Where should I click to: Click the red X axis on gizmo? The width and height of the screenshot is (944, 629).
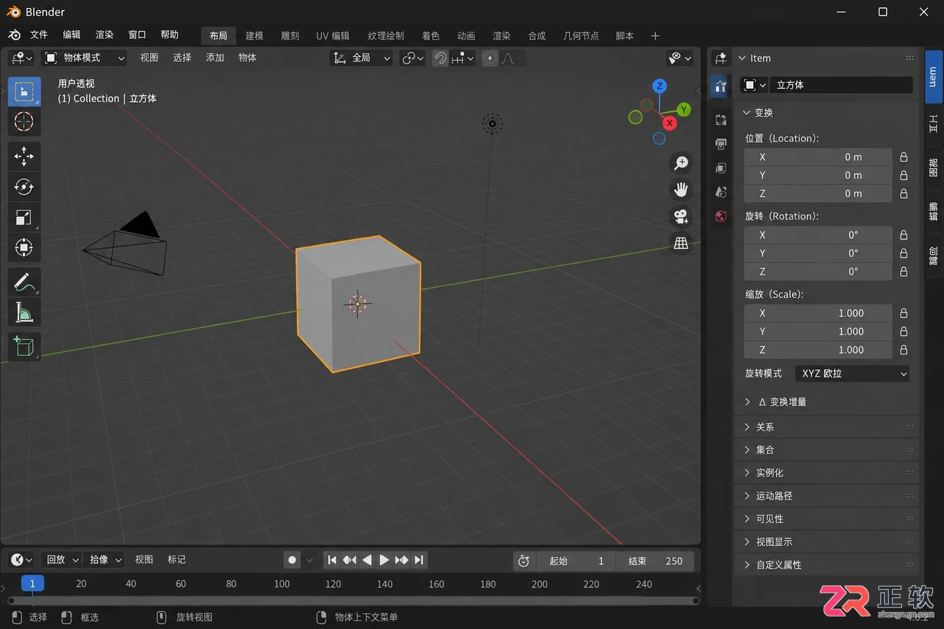[669, 123]
